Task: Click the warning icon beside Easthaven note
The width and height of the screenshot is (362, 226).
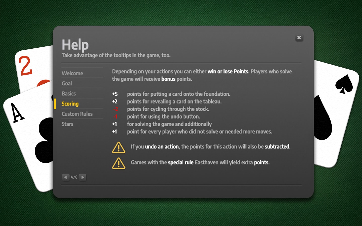Action: [118, 163]
